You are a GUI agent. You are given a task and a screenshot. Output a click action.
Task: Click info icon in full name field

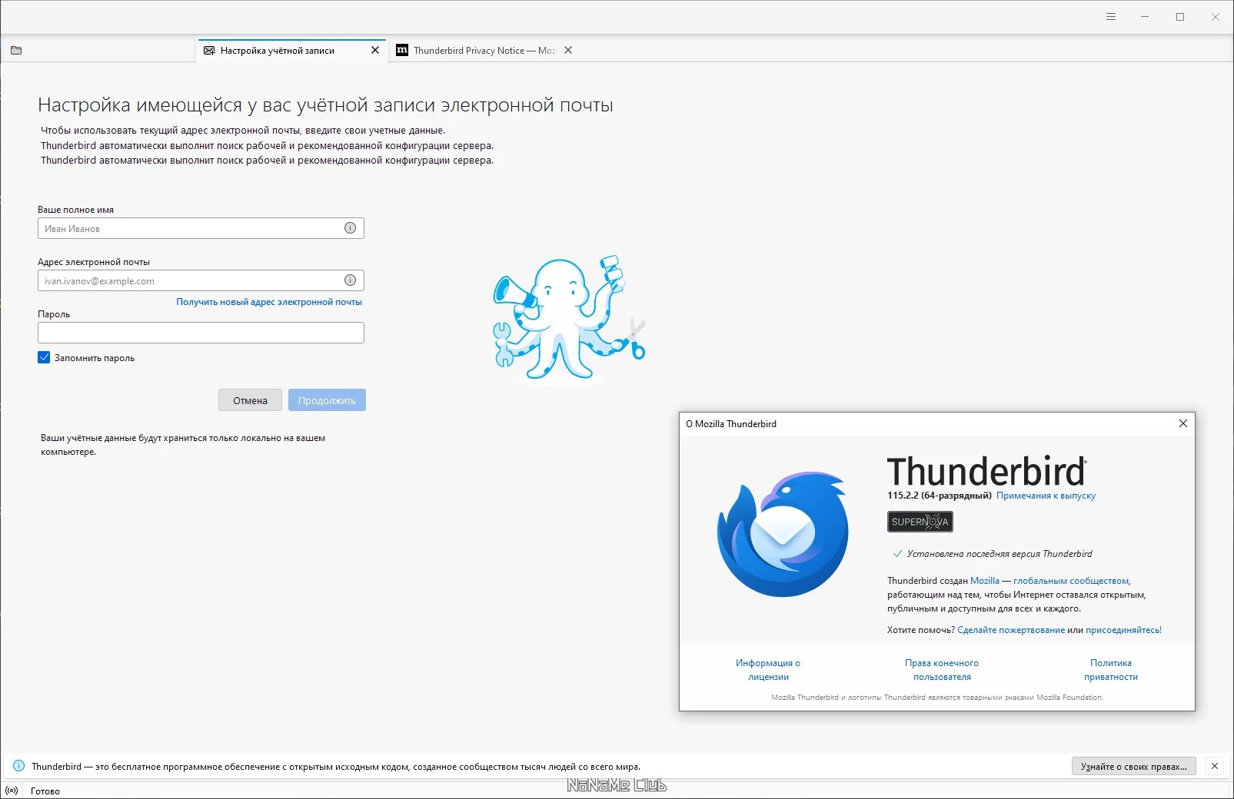[350, 228]
